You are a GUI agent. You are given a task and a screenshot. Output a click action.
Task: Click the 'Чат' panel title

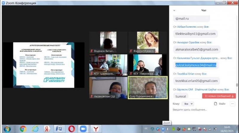tap(204, 10)
